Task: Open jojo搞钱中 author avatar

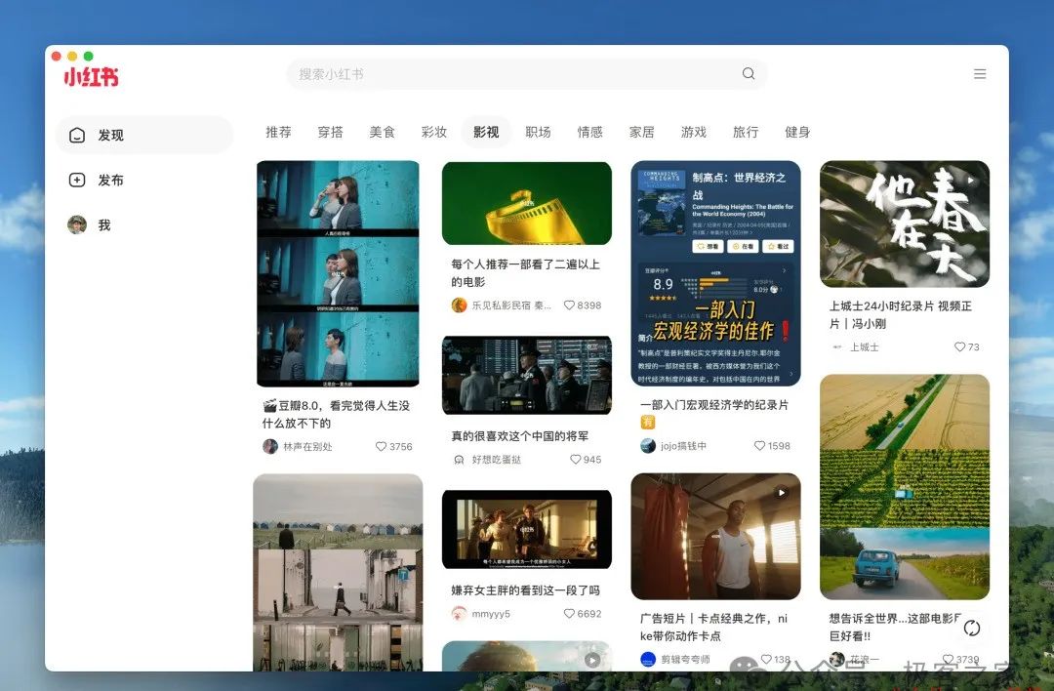Action: (648, 446)
